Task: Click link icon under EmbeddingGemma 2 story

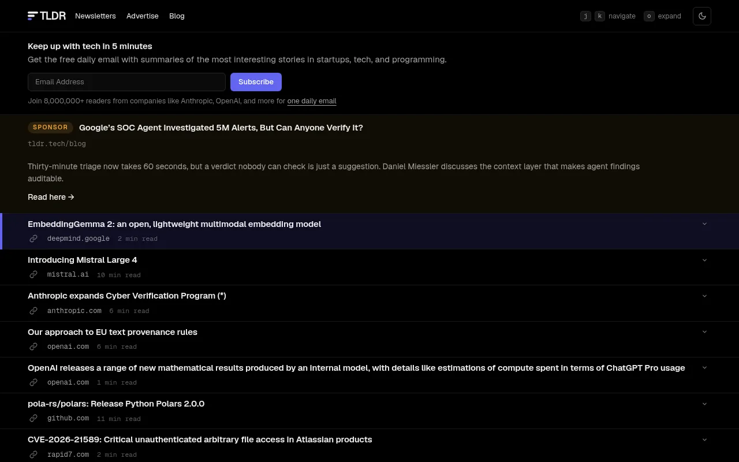Action: (33, 239)
